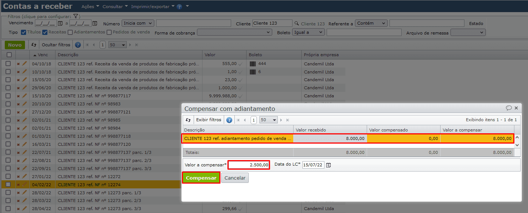
Task: Select the CLIENTE 123 ref. adiantamento row
Action: click(348, 138)
